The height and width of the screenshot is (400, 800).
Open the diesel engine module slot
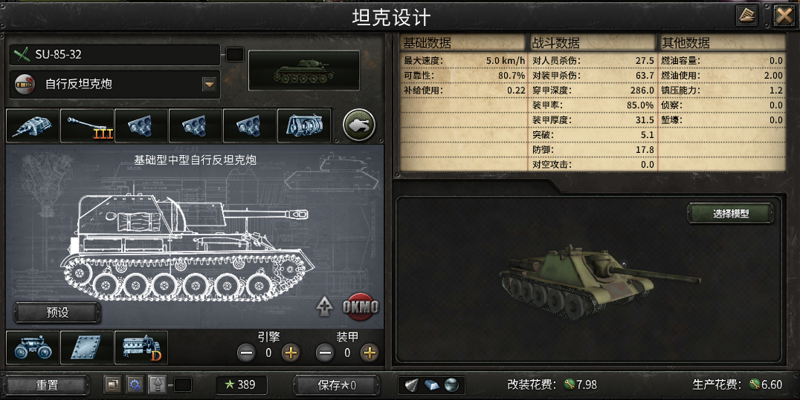tap(141, 347)
